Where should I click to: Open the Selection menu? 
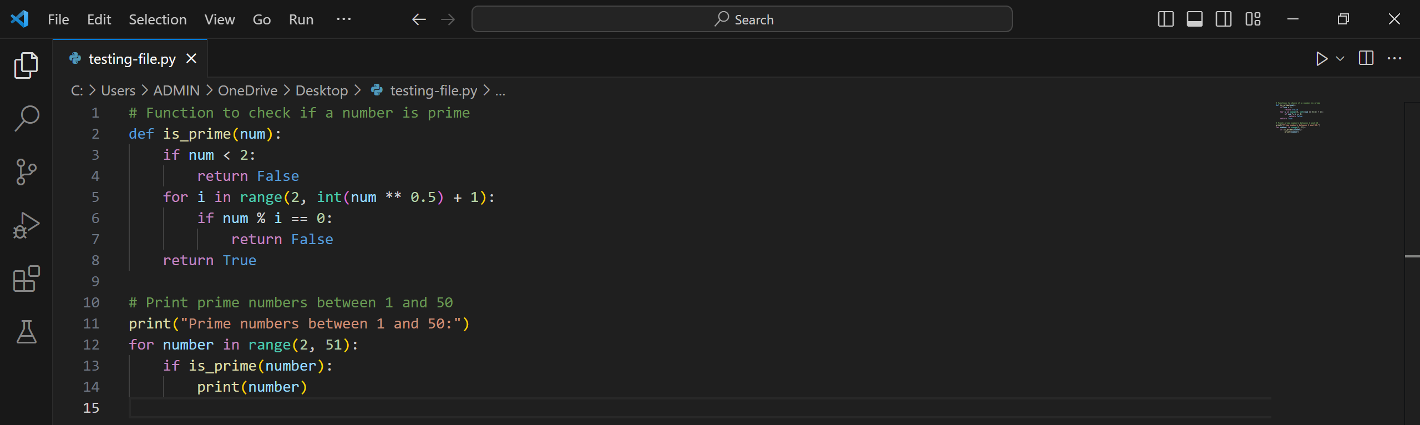point(158,19)
